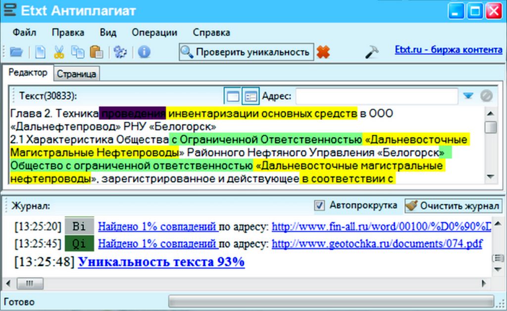Open the Операции menu
507x311 pixels.
tap(154, 32)
